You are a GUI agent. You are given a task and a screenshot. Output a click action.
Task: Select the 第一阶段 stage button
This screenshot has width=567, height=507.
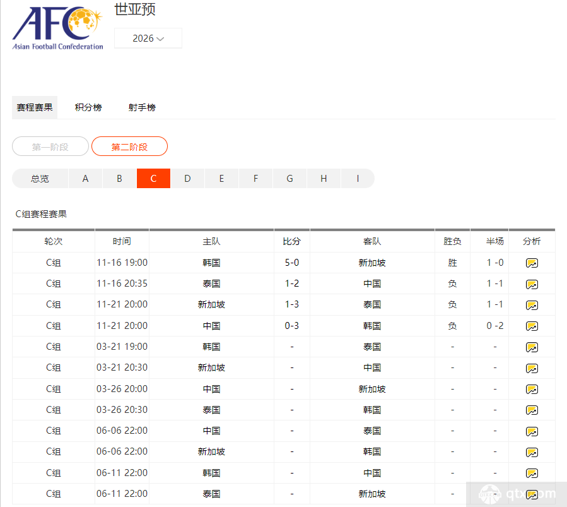click(x=50, y=146)
